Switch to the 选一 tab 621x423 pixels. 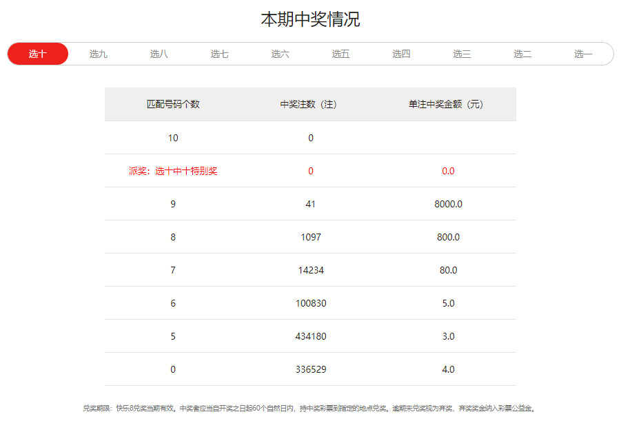tap(583, 54)
